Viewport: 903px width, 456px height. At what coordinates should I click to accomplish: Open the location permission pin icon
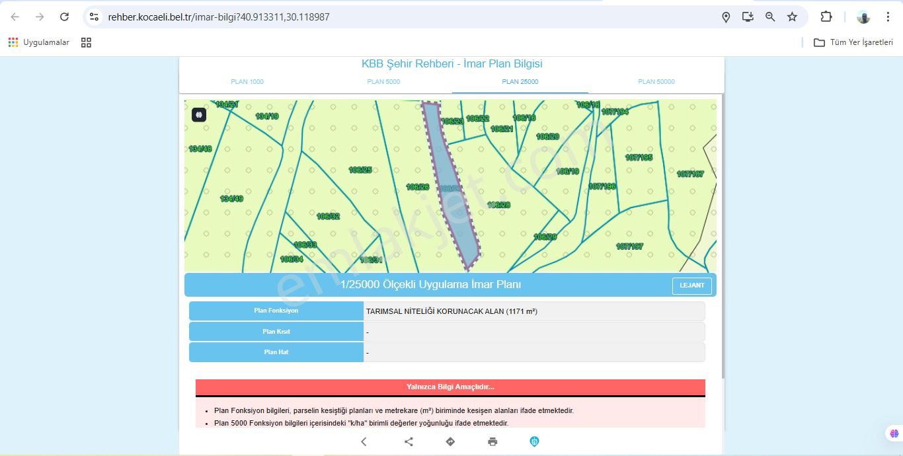[x=726, y=17]
